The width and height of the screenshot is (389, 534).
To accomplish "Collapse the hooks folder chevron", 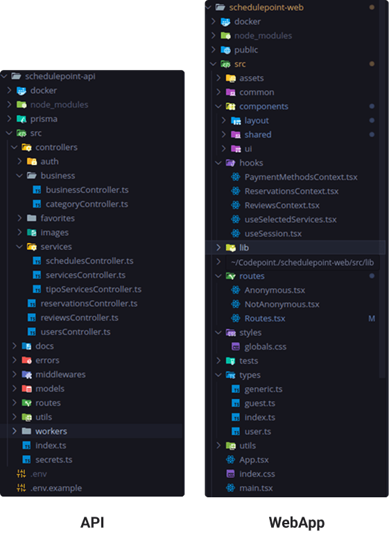I will pos(218,163).
